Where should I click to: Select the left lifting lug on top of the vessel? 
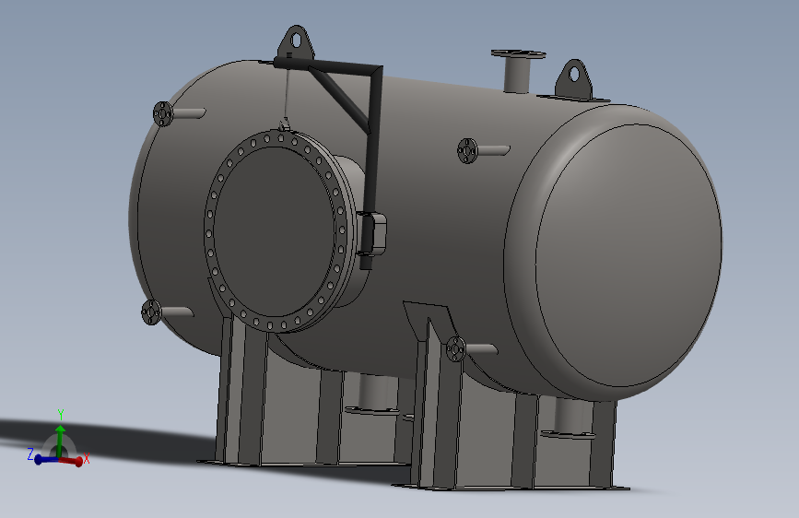coord(296,42)
